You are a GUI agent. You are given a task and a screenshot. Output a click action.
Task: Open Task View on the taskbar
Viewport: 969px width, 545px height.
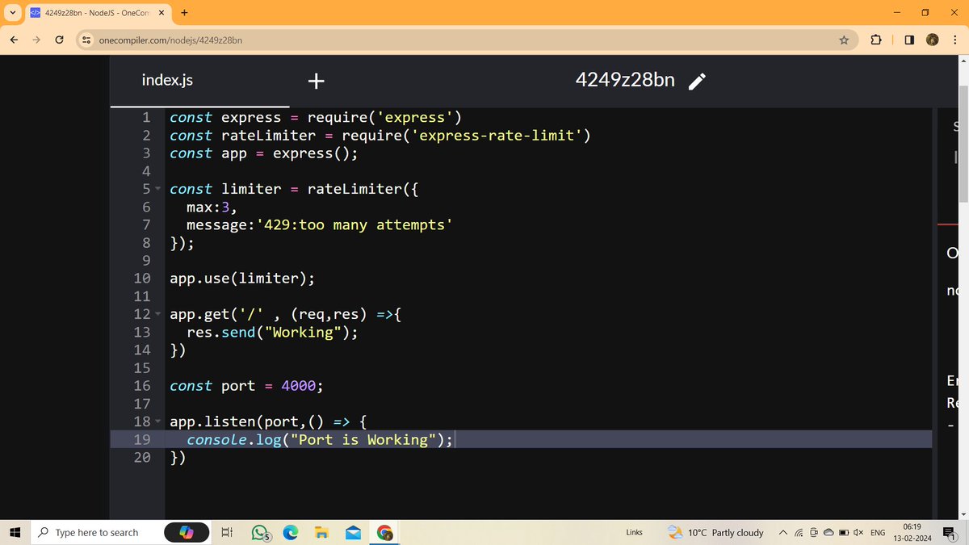coord(227,532)
